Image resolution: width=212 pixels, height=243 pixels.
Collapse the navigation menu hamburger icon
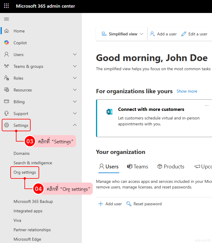pos(6,19)
